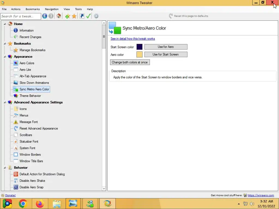Image resolution: width=279 pixels, height=209 pixels.
Task: Select Message Font item
Action: [x=29, y=122]
